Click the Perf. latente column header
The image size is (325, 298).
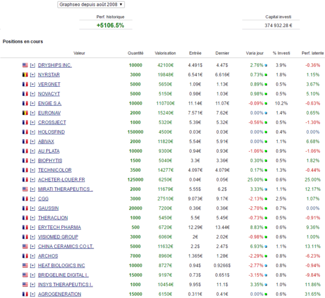tap(313, 53)
